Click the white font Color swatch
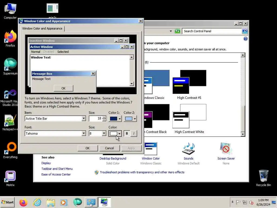This screenshot has width=277, height=208. pyautogui.click(x=113, y=134)
